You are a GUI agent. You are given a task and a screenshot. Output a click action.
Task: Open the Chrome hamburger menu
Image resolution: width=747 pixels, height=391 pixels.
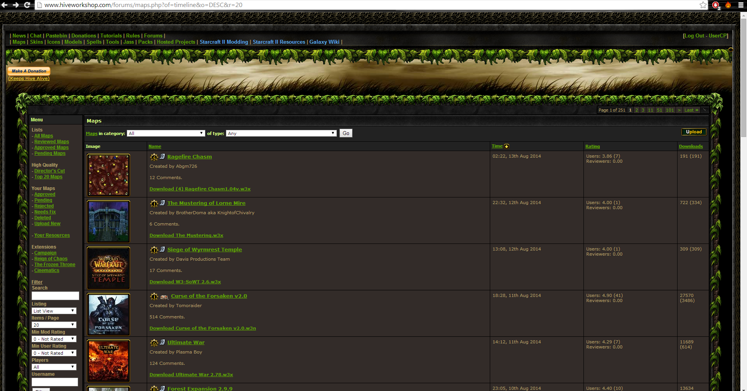coord(741,5)
